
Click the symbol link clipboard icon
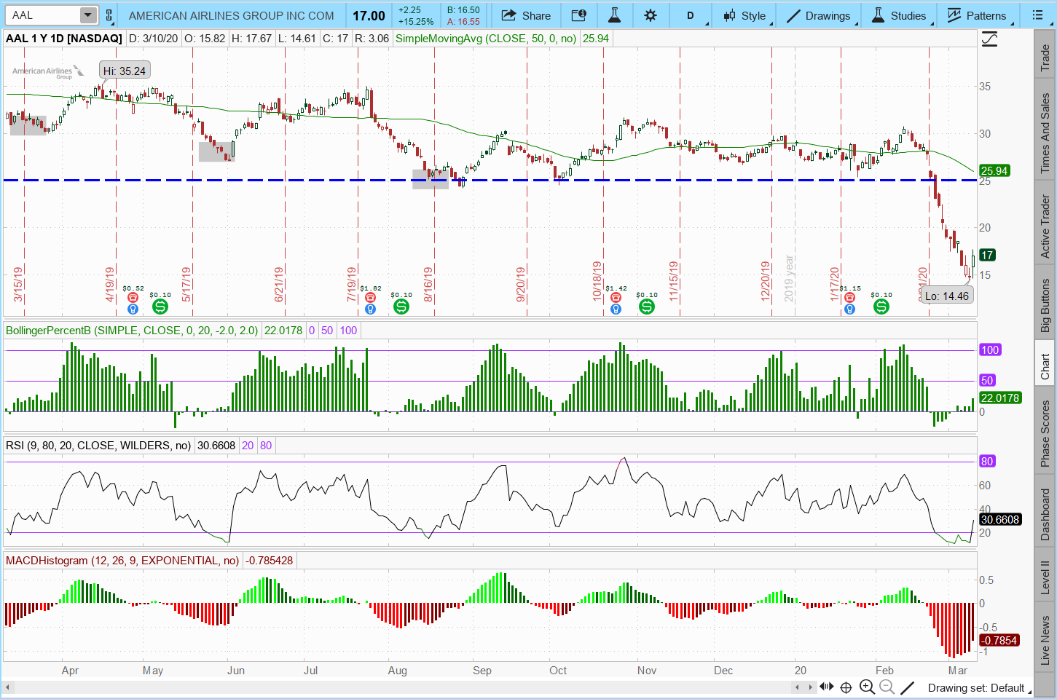coord(109,15)
